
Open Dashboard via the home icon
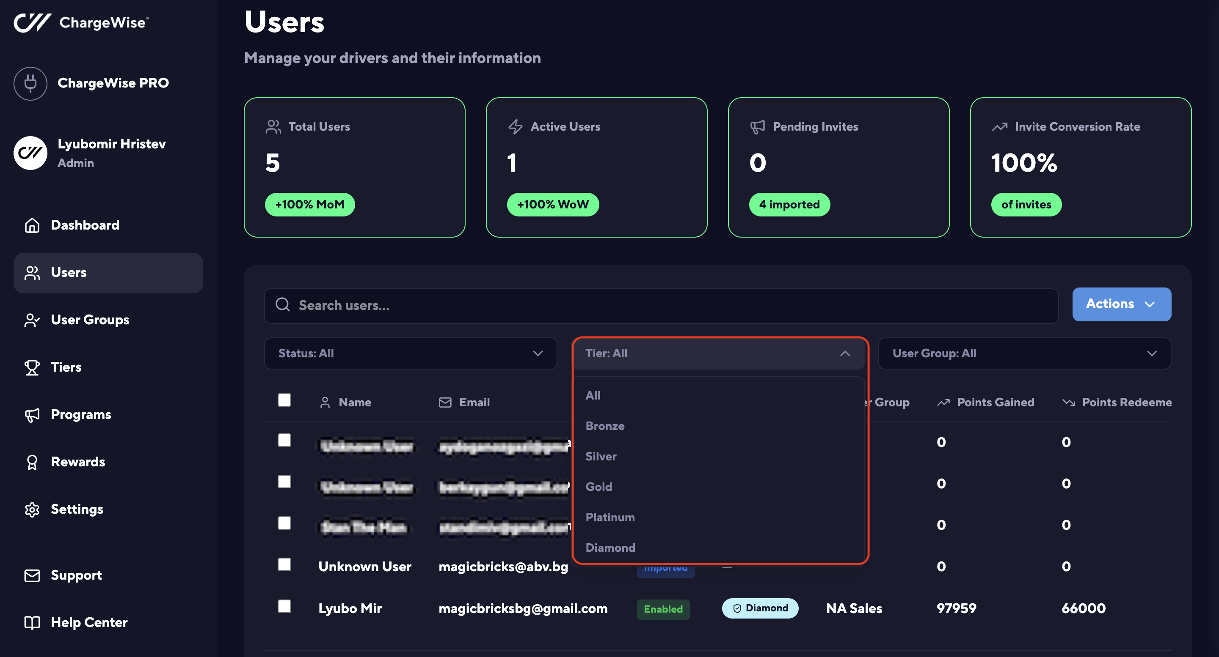32,225
